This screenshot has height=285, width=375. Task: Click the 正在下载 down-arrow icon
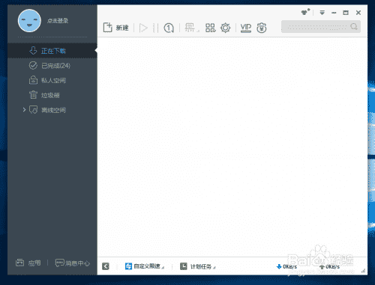point(33,51)
